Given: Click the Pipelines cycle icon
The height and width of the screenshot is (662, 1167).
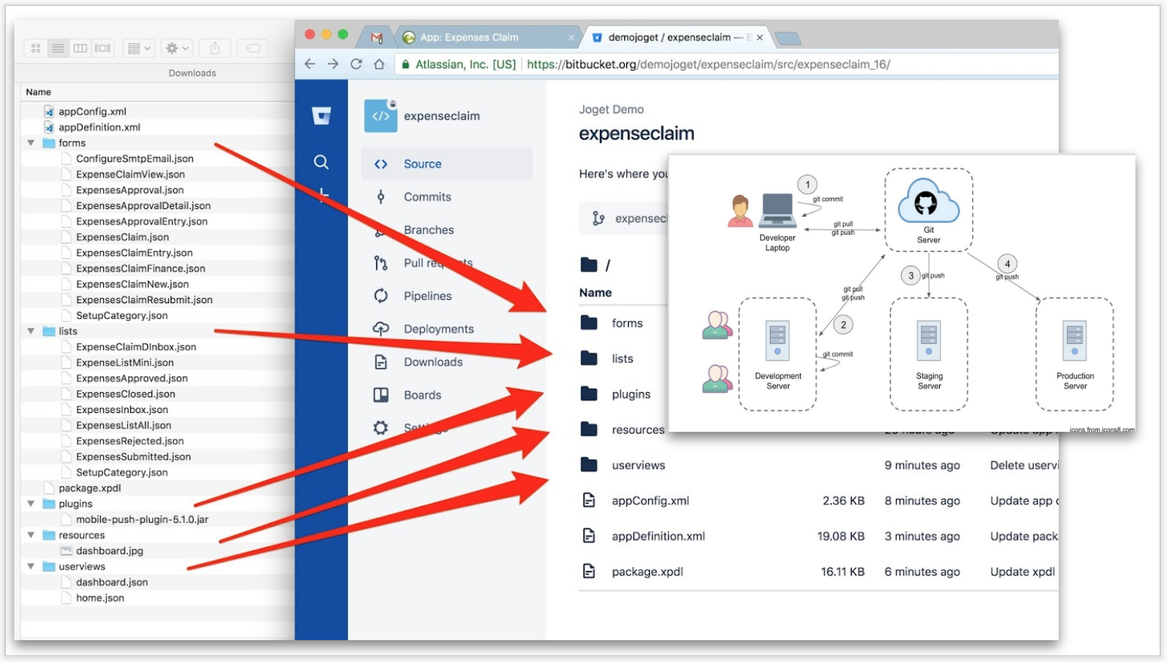Looking at the screenshot, I should click(x=380, y=296).
